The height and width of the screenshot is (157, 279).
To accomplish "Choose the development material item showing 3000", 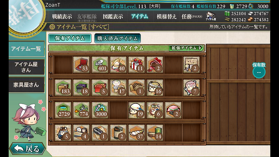I will pos(100,110).
